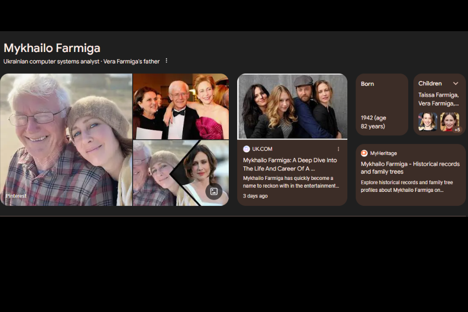
Task: Expand the Children card chevron
Action: [x=456, y=84]
